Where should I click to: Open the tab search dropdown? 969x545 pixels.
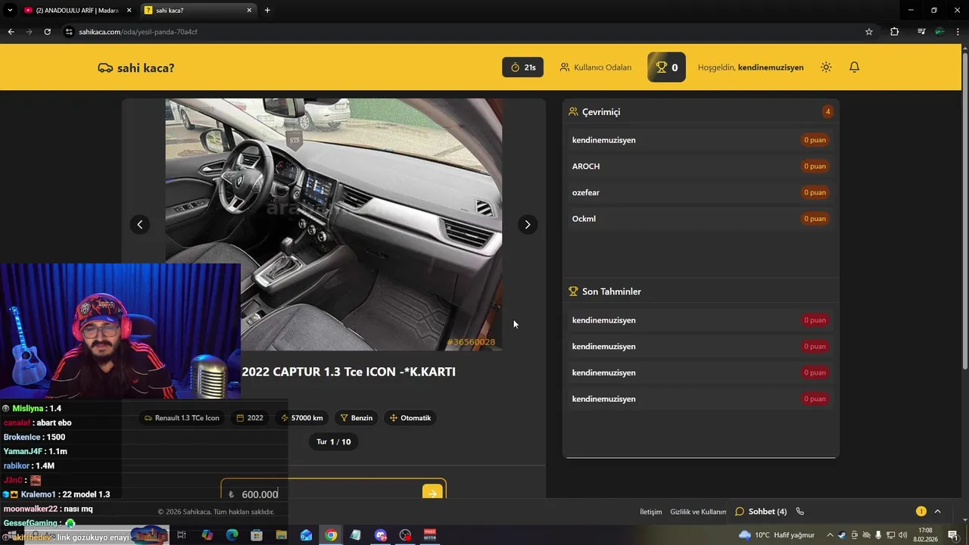(10, 11)
